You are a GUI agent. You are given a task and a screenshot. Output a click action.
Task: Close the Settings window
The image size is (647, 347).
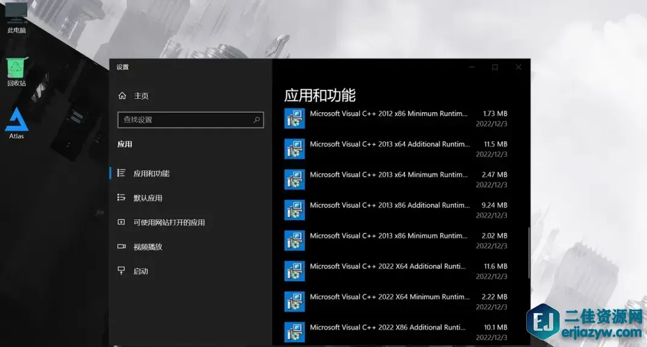[x=518, y=67]
